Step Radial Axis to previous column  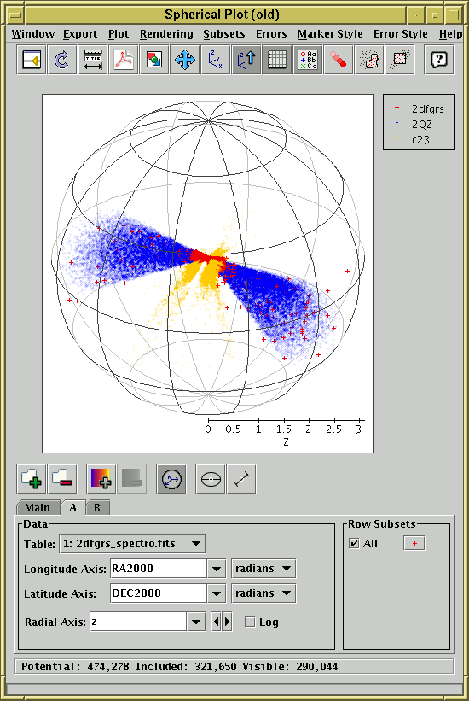[x=217, y=622]
